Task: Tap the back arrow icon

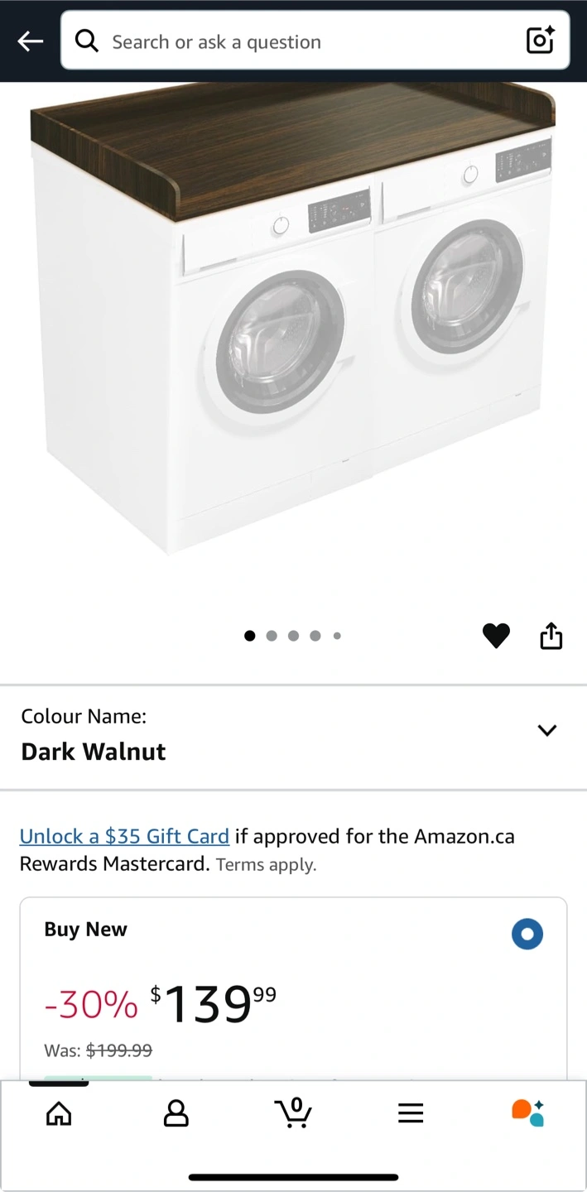Action: click(31, 41)
